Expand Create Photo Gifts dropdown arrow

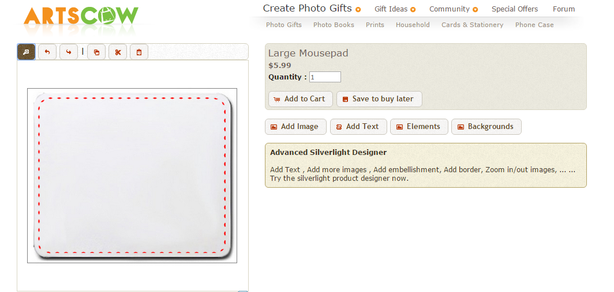[358, 10]
